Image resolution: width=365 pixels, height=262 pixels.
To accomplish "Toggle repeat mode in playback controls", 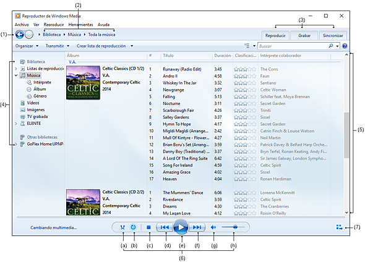I will pyautogui.click(x=134, y=227).
